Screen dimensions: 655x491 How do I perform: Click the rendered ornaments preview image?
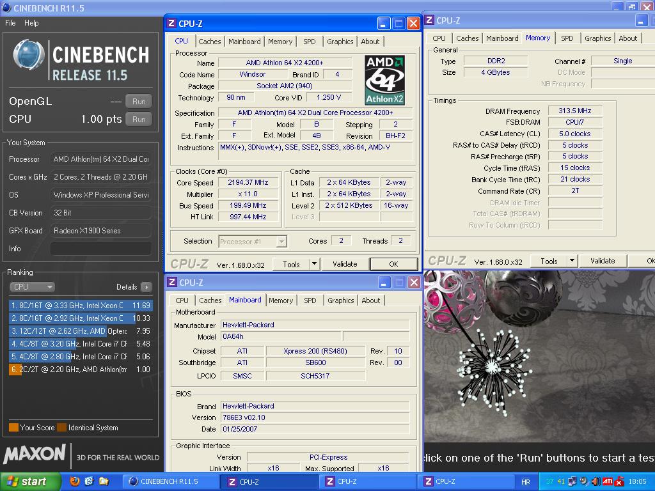click(x=539, y=355)
